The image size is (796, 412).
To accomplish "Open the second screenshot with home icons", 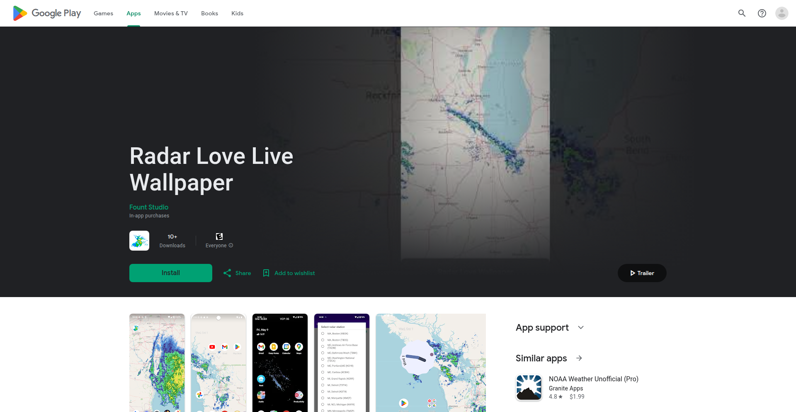I will tap(218, 363).
